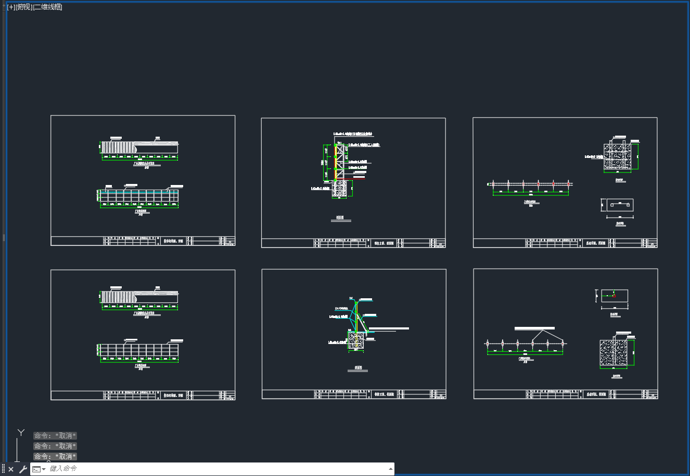This screenshot has height=476, width=690.
Task: Open the command line customize wrench menu
Action: pyautogui.click(x=23, y=469)
